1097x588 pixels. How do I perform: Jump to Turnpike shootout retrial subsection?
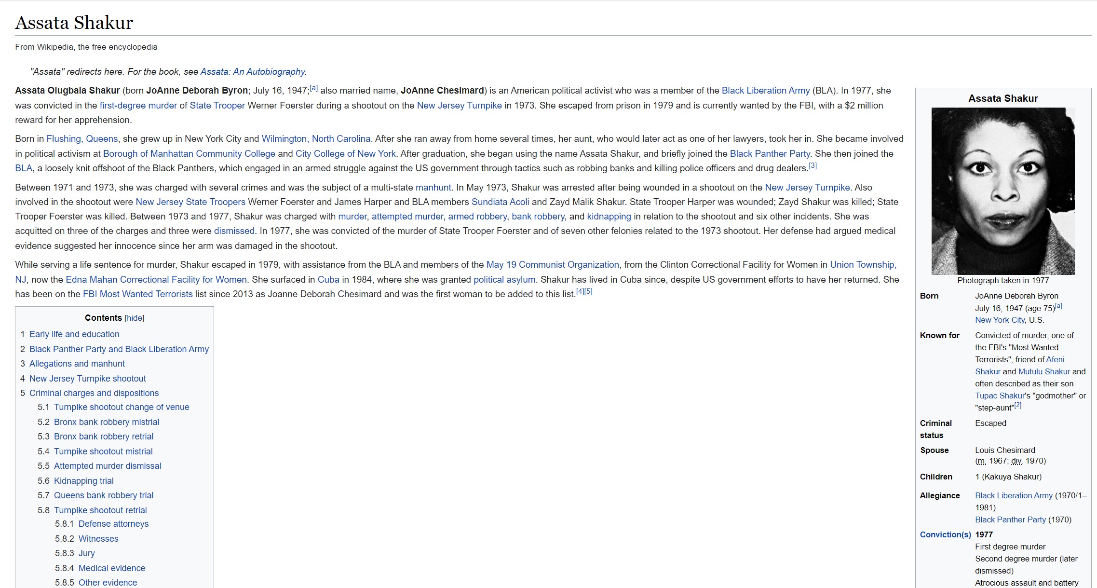(x=100, y=510)
